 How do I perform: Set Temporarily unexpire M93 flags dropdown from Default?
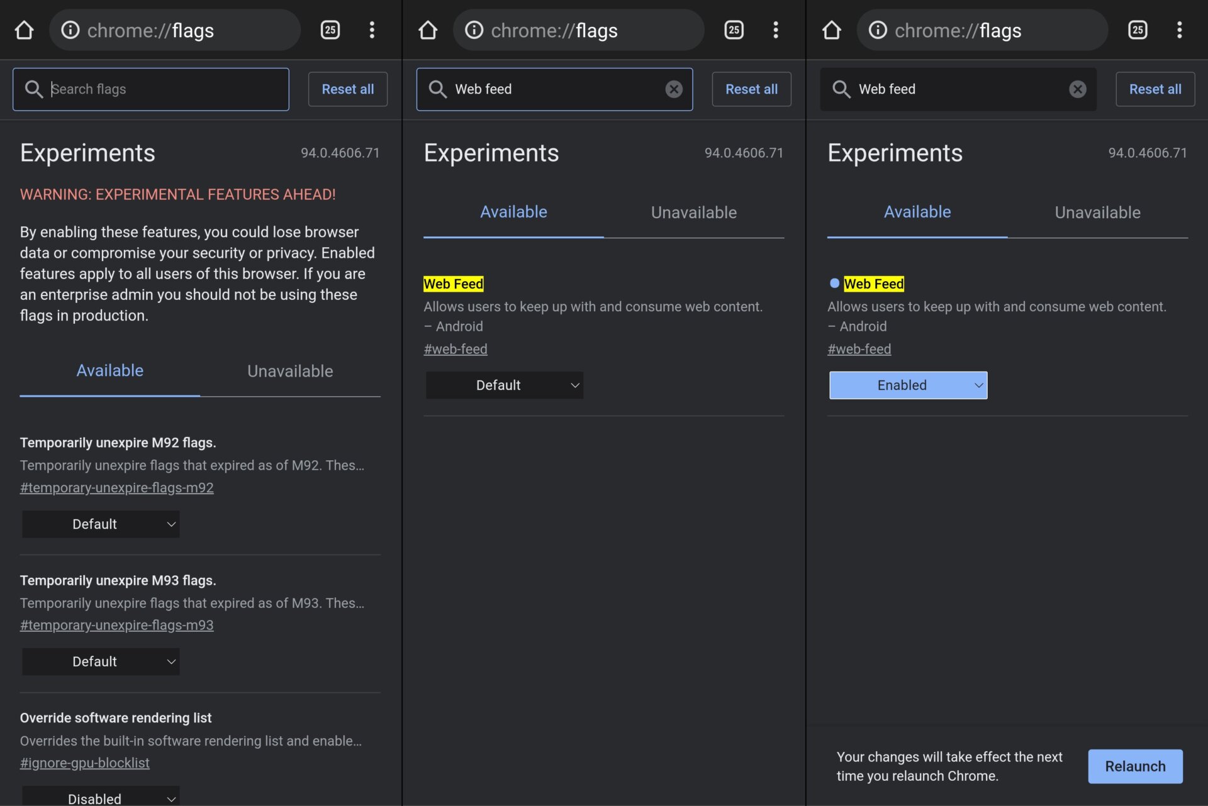pos(100,661)
